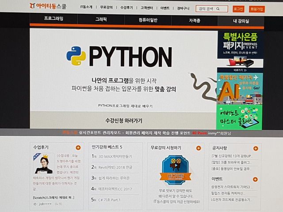Select the 자격증 category tab

coord(195,21)
